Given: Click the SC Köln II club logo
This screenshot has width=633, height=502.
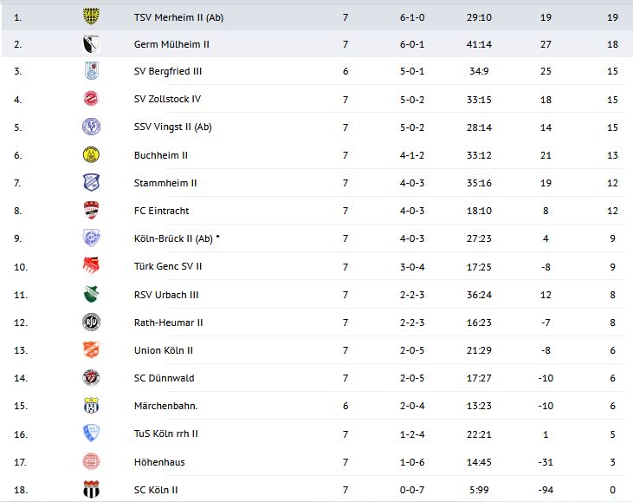Looking at the screenshot, I should point(91,490).
